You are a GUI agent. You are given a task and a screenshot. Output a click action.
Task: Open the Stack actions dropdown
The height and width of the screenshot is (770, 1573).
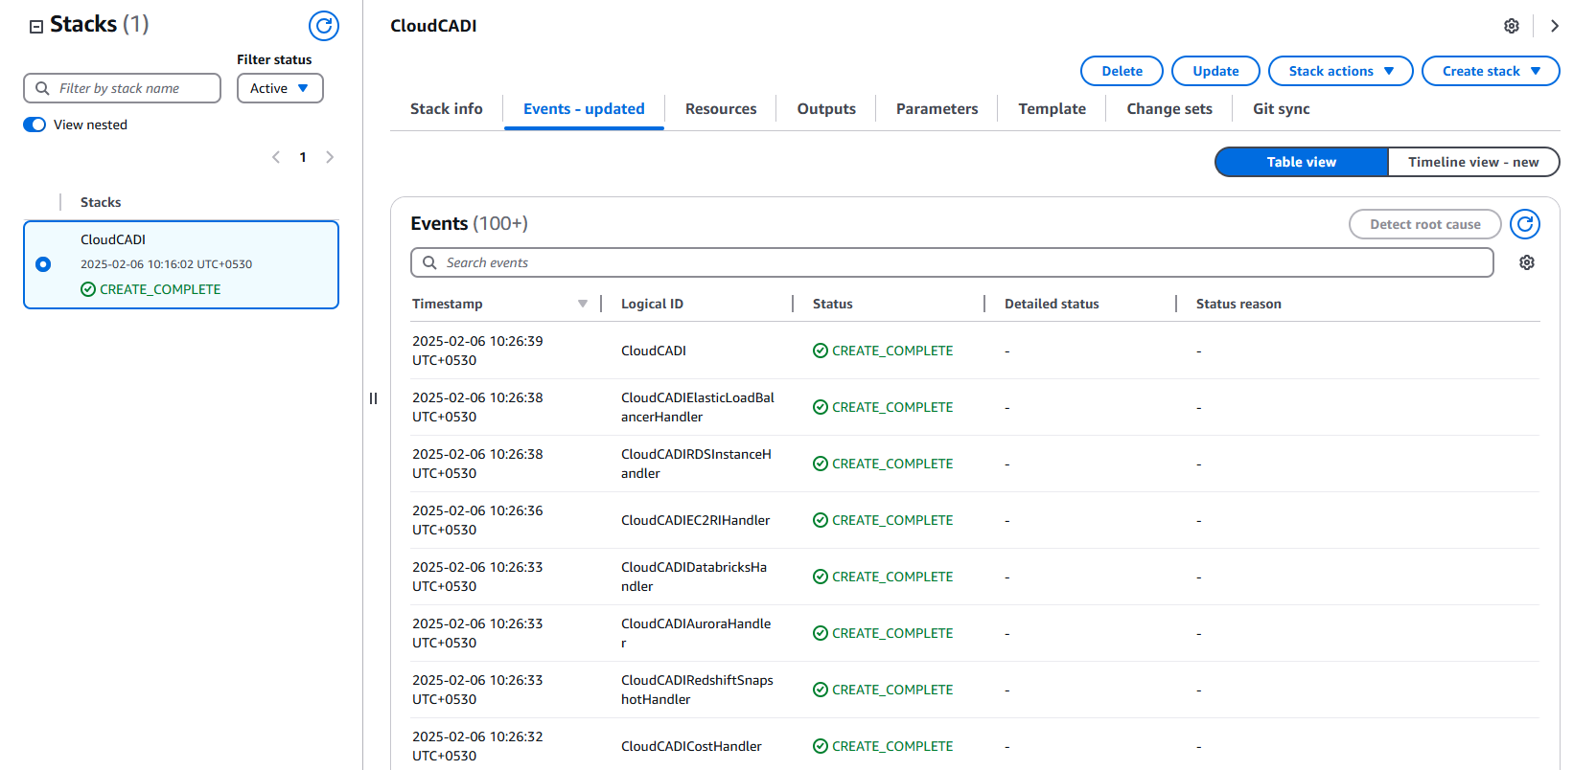pos(1340,71)
